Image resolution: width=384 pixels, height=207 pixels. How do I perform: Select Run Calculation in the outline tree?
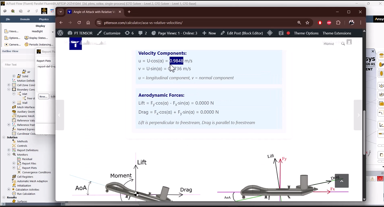(26, 194)
